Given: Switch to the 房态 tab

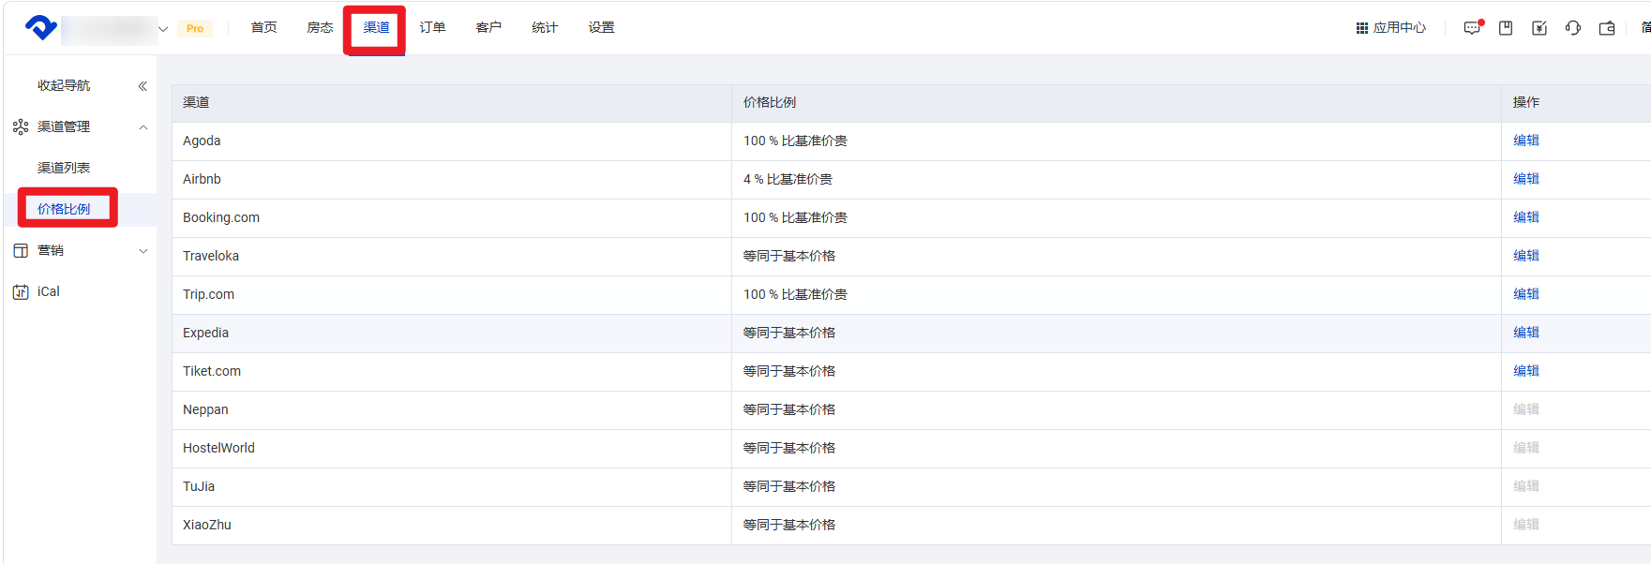Looking at the screenshot, I should 320,28.
